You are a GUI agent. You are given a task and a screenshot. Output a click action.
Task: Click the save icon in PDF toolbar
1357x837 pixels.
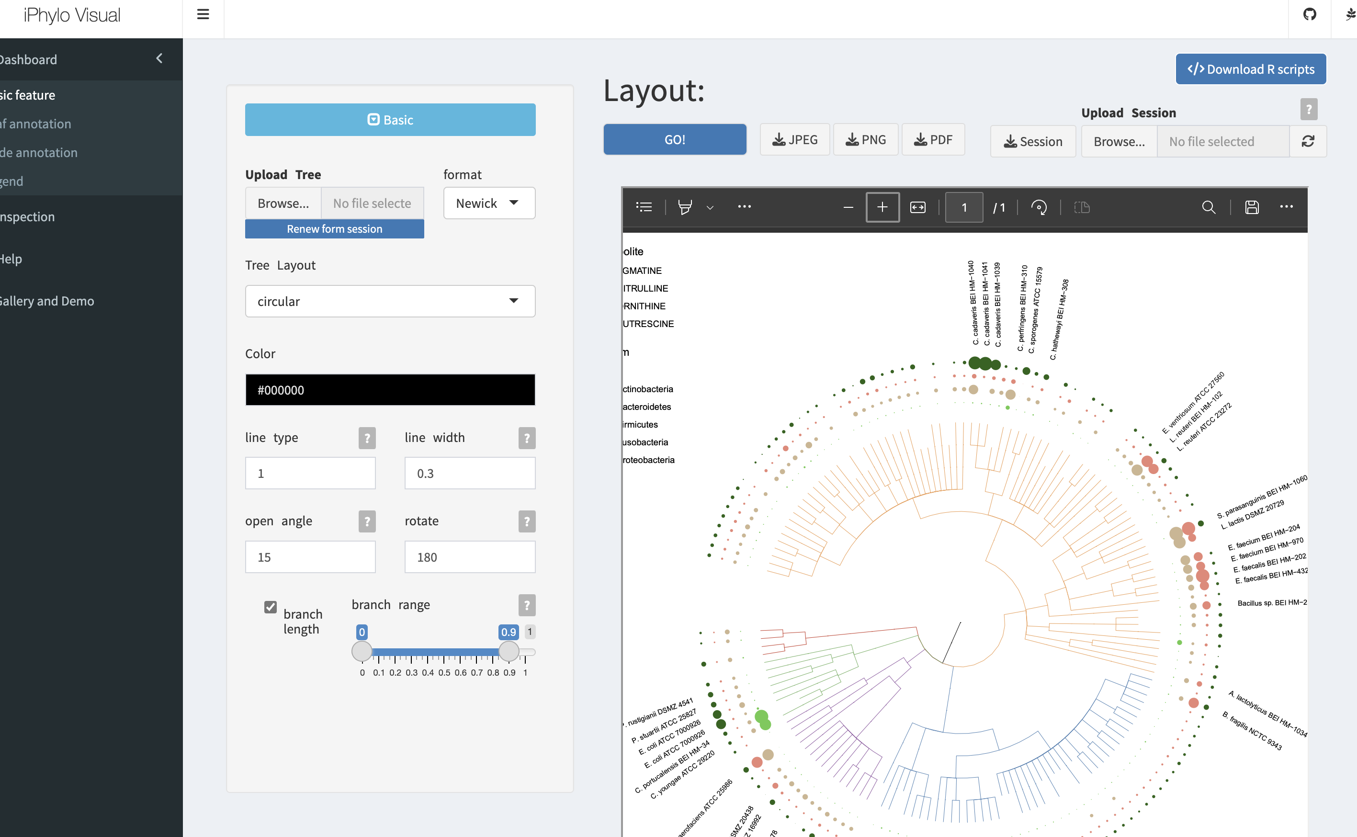(x=1252, y=207)
